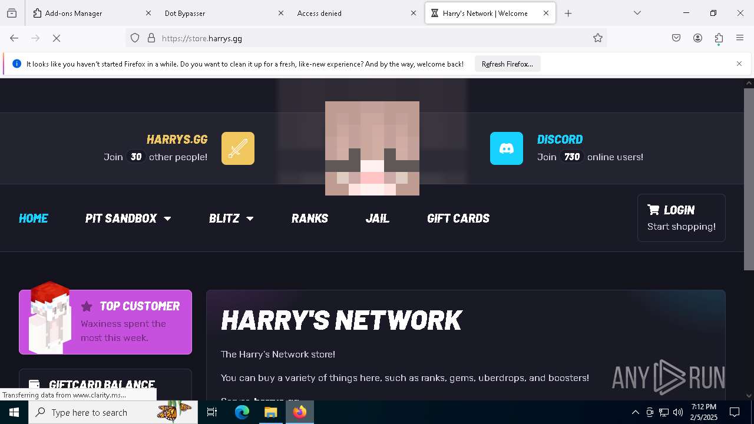
Task: Go back to the previous page
Action: coord(14,38)
